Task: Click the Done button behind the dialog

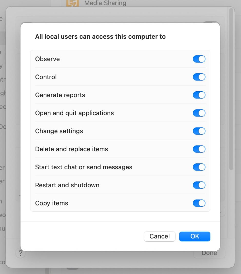Action: pos(209,253)
